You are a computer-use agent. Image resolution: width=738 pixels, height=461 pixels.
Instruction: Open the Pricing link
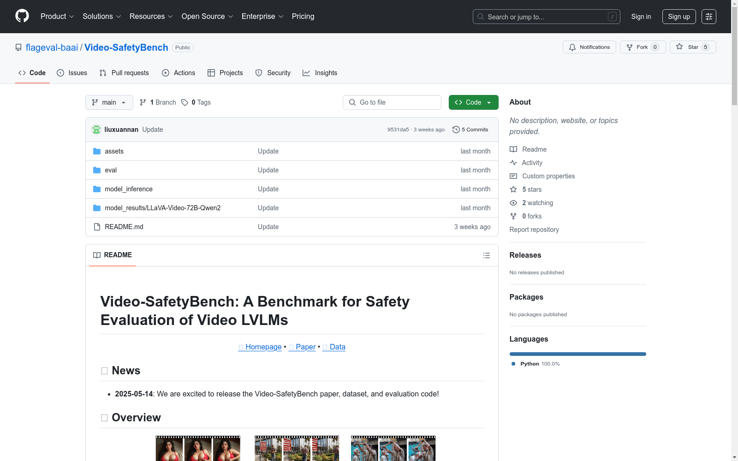point(303,16)
